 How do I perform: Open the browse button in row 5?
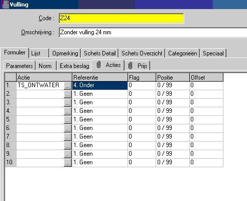tap(67, 120)
